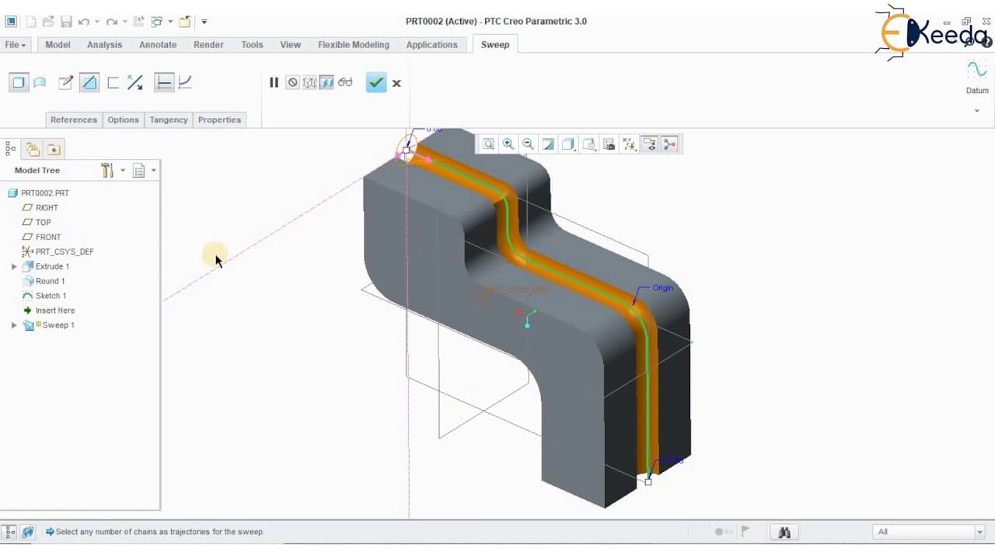This screenshot has height=559, width=995.
Task: Open the Favorites navigator tab
Action: coord(53,149)
